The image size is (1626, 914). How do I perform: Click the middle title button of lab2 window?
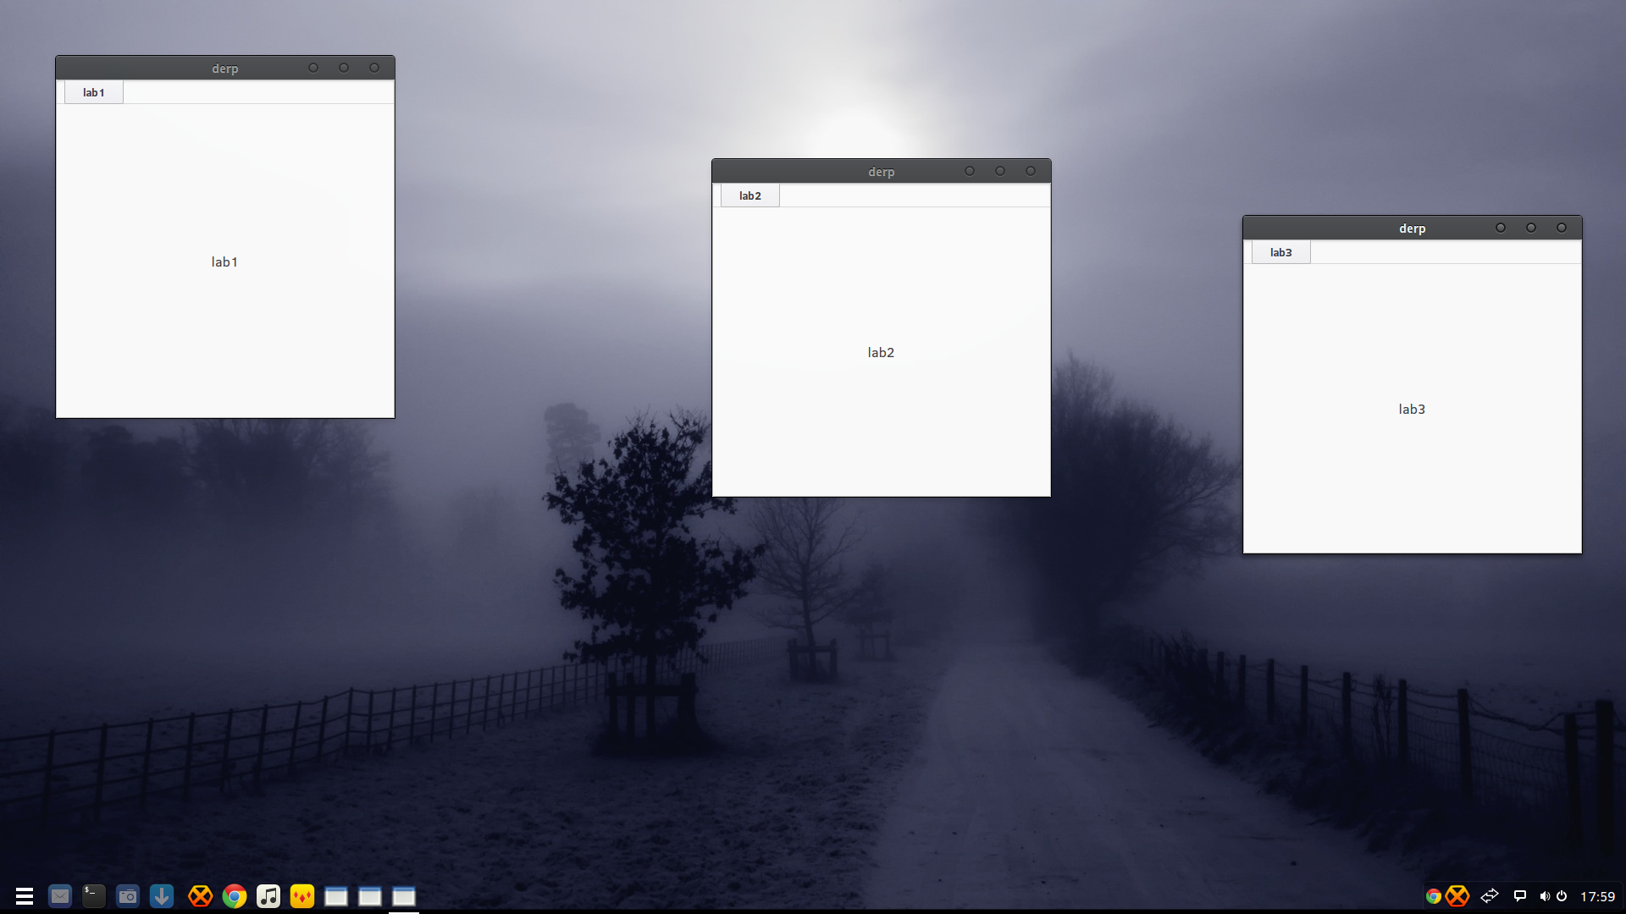pyautogui.click(x=1000, y=171)
